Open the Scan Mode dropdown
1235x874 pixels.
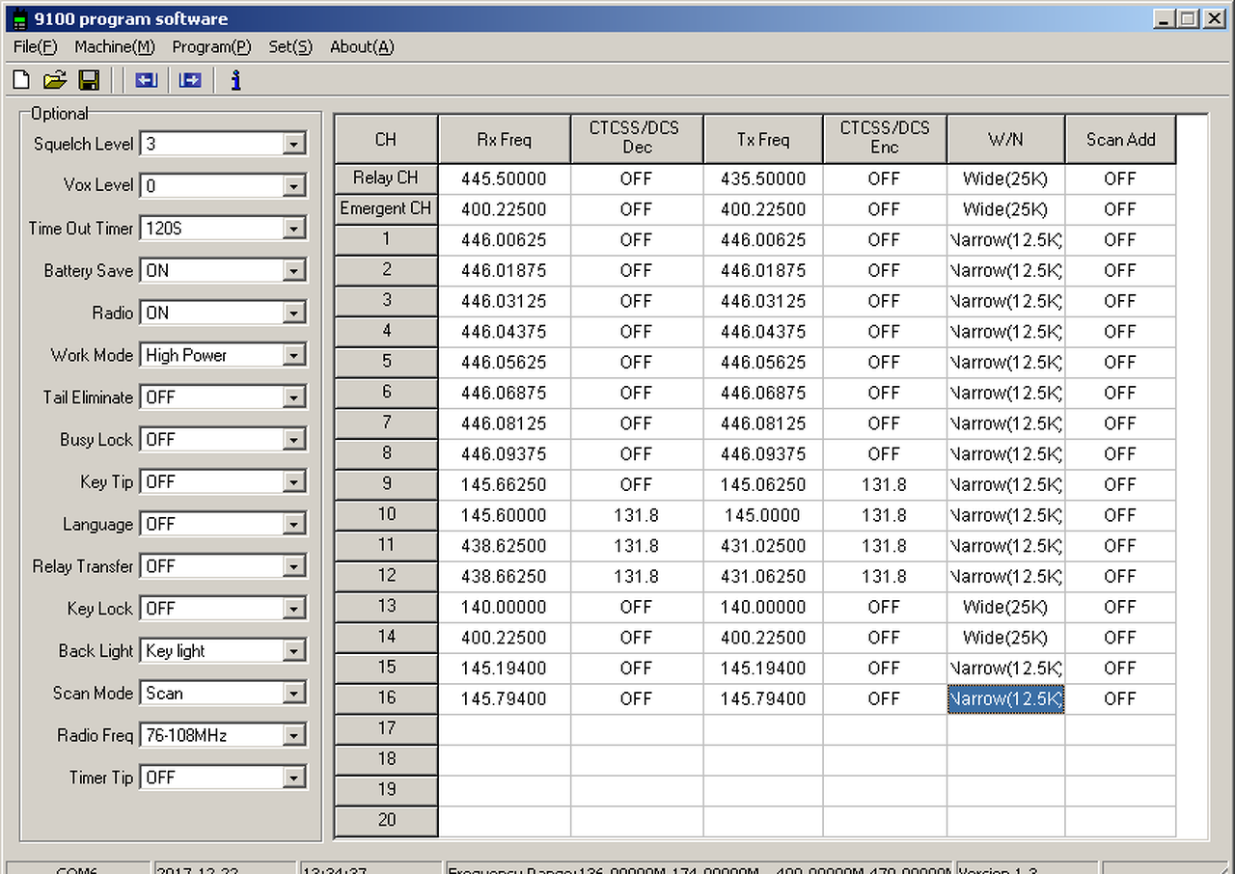[x=294, y=694]
